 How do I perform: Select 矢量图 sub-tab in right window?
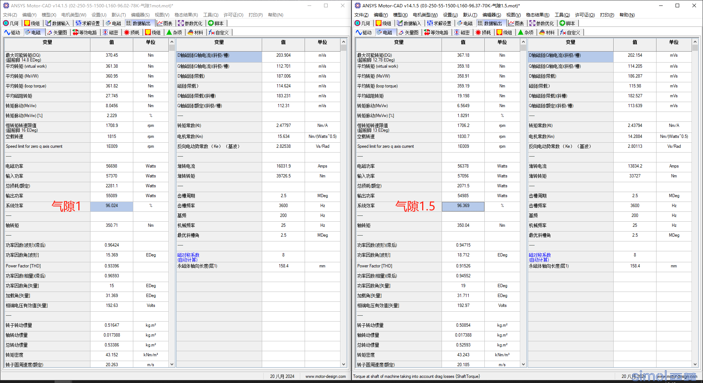[409, 32]
